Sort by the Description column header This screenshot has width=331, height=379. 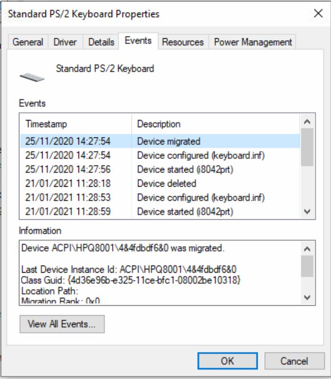point(216,124)
